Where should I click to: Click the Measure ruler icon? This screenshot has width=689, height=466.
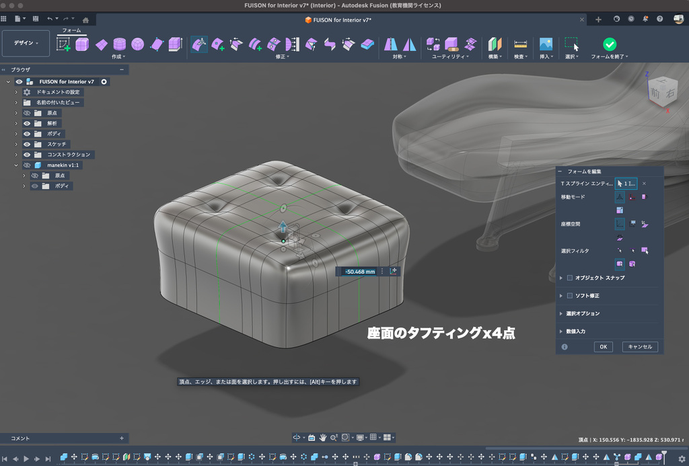tap(520, 44)
